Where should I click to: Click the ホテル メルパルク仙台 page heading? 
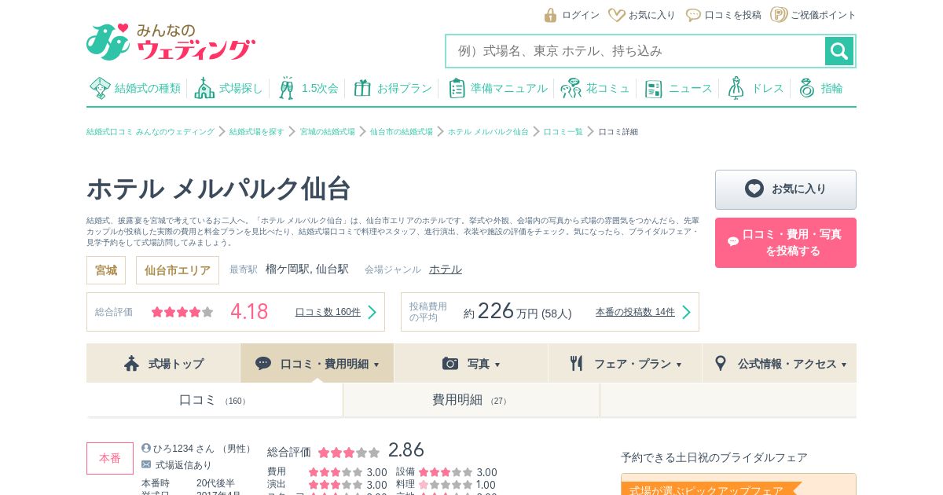pyautogui.click(x=218, y=189)
